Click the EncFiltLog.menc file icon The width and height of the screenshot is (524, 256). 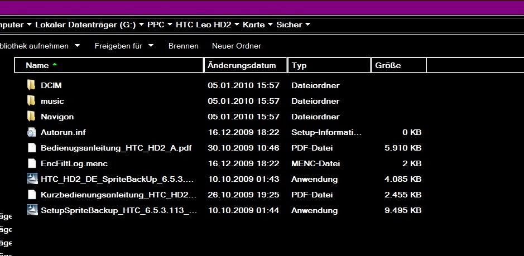point(31,163)
